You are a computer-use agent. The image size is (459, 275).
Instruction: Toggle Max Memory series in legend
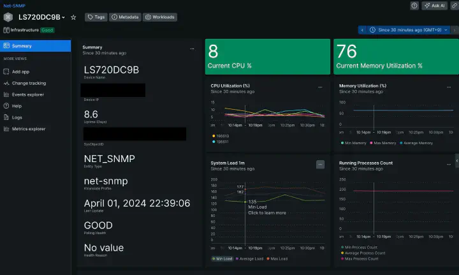coord(383,143)
